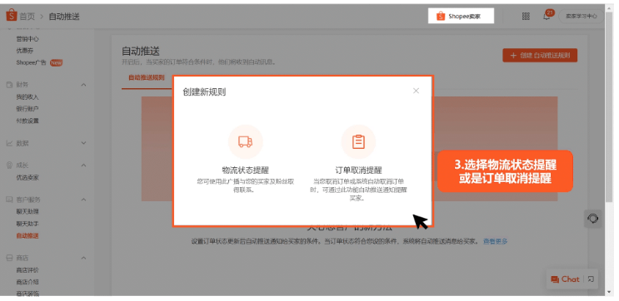
Task: Click the Shopee卖家 logo box
Action: click(x=461, y=16)
